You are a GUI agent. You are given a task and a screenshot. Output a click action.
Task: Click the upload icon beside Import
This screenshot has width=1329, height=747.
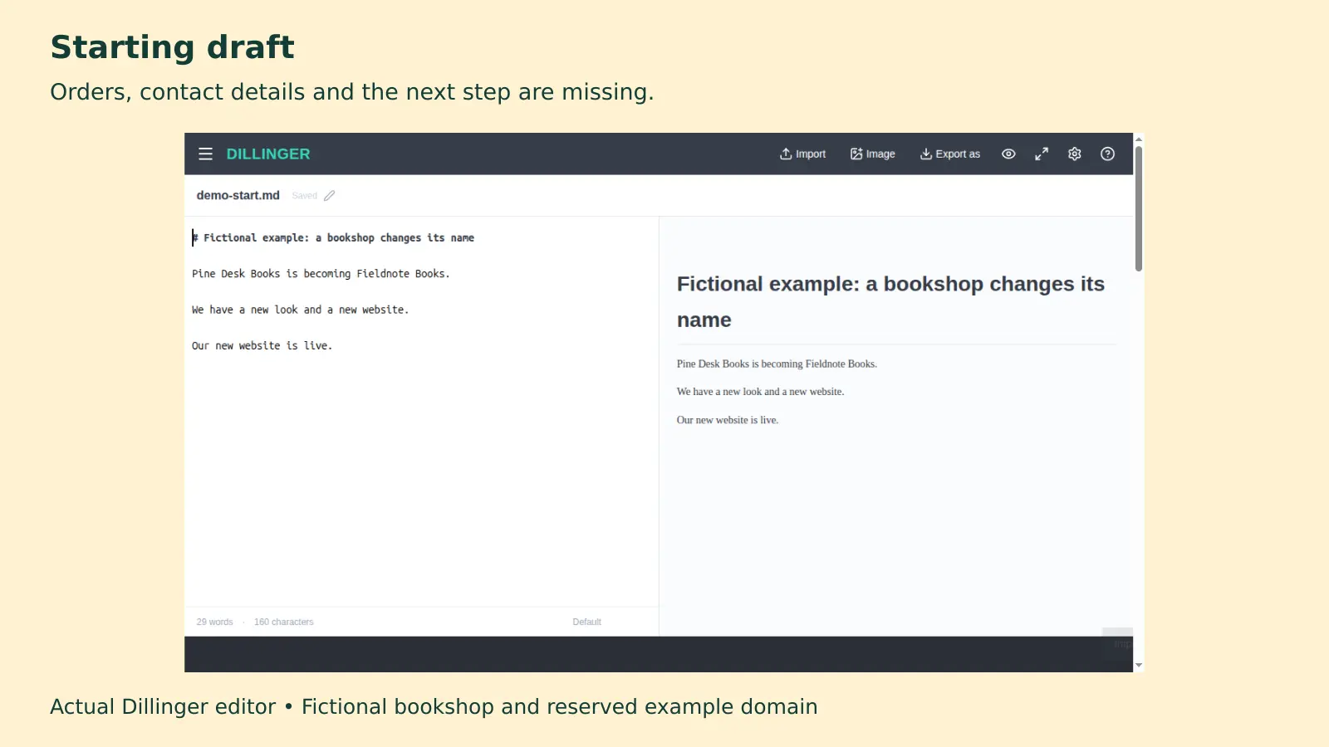(x=786, y=154)
